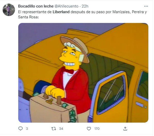Image resolution: width=154 pixels, height=136 pixels.
Task: Click the "Santa Rosa:" text line
Action: click(x=28, y=17)
